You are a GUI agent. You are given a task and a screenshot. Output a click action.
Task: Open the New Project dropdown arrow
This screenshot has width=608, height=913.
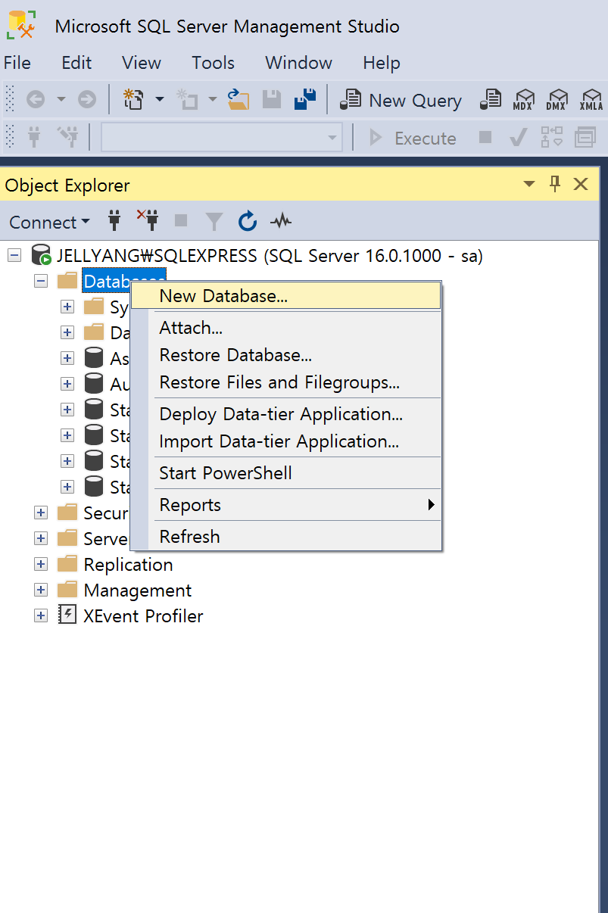tap(159, 100)
